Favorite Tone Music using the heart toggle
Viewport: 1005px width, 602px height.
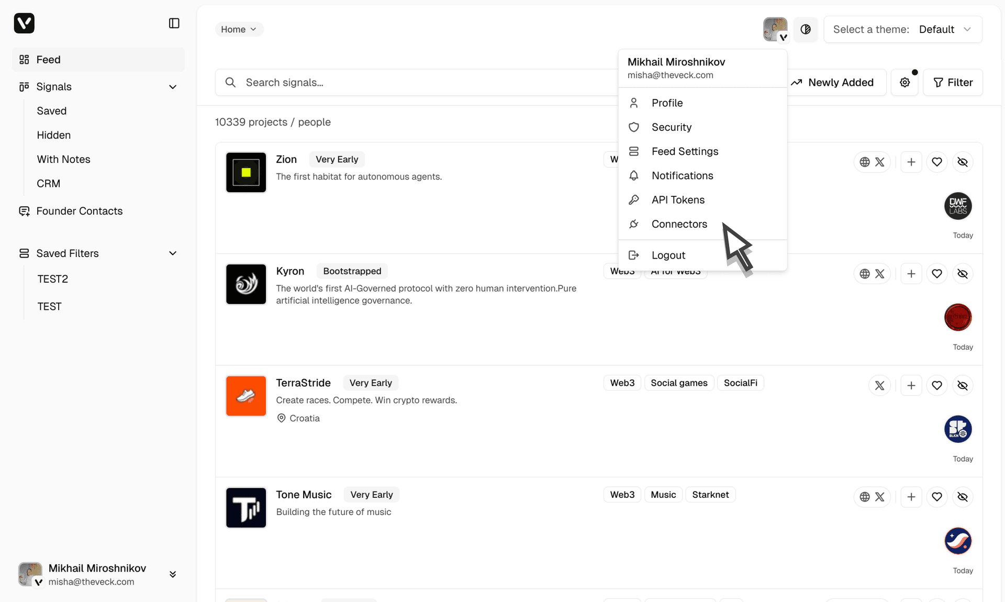pos(937,497)
